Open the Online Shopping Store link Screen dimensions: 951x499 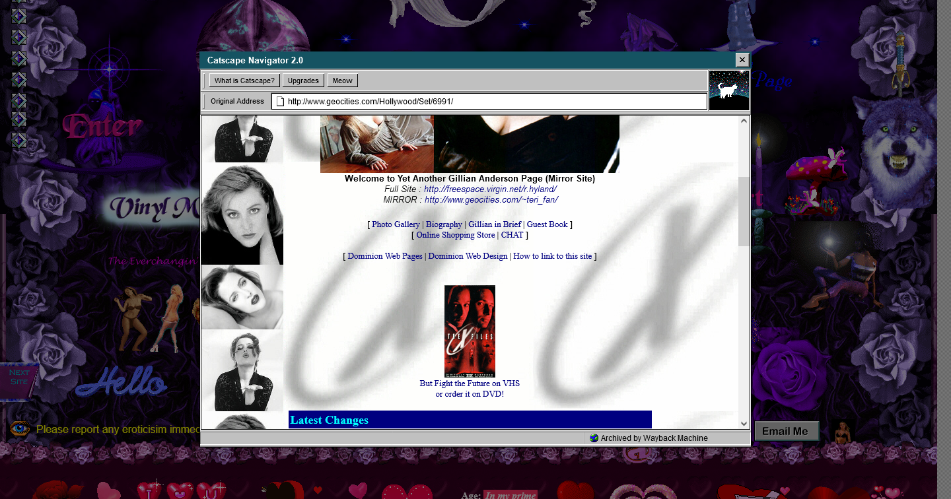tap(455, 235)
